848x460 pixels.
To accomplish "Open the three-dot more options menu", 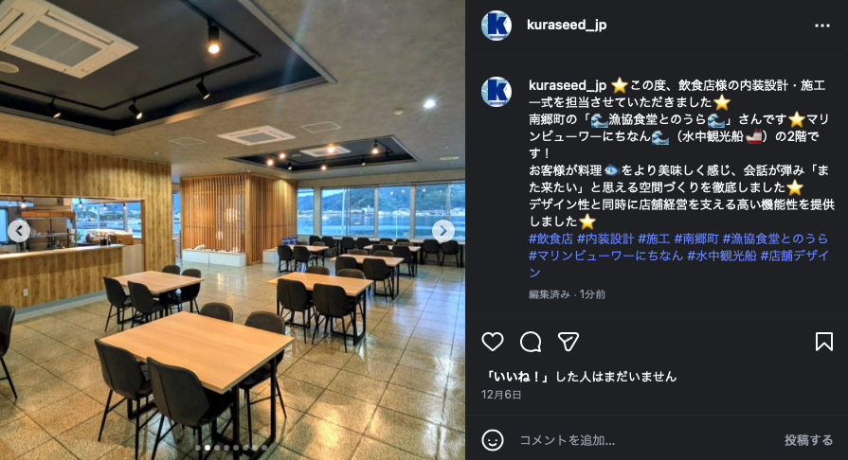I will coord(822,26).
